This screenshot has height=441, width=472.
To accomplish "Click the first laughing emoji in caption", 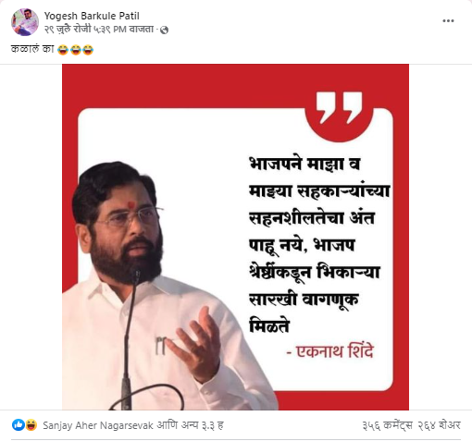I will pyautogui.click(x=63, y=50).
